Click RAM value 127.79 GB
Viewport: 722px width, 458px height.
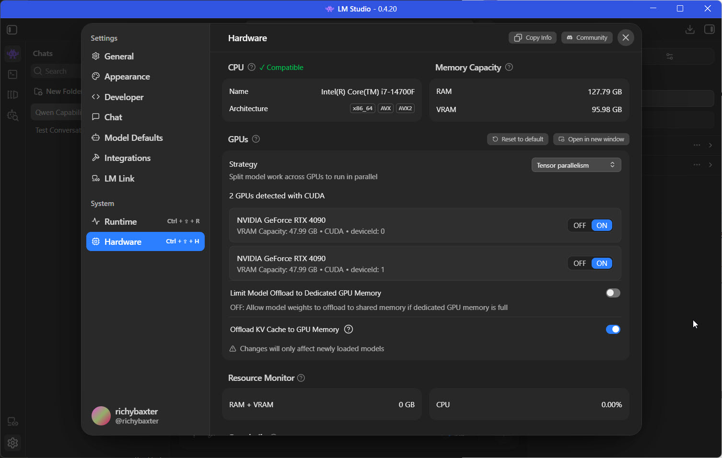click(605, 92)
